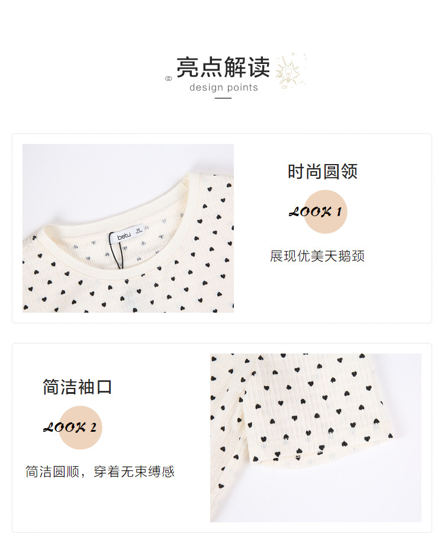444x533 pixels.
Task: Click the 简洁圆顺，穿着无束缚感 caption
Action: tap(100, 471)
